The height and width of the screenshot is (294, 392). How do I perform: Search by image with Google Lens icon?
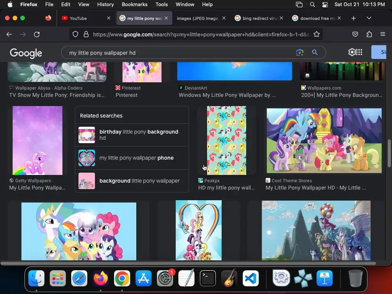(299, 52)
